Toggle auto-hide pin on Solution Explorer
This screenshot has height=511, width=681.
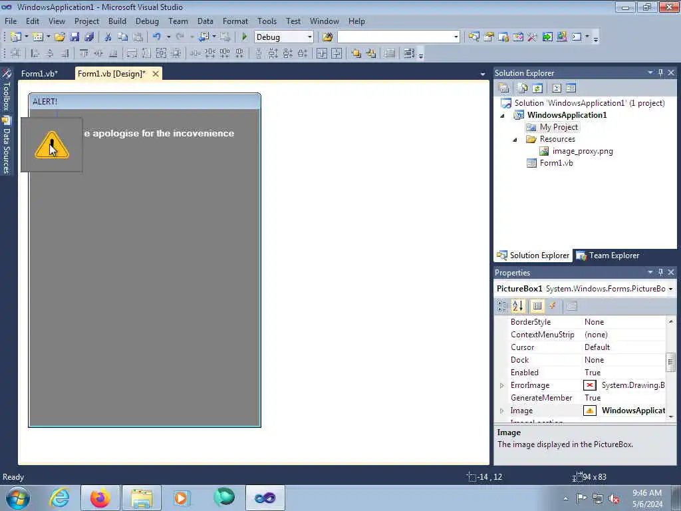(660, 73)
